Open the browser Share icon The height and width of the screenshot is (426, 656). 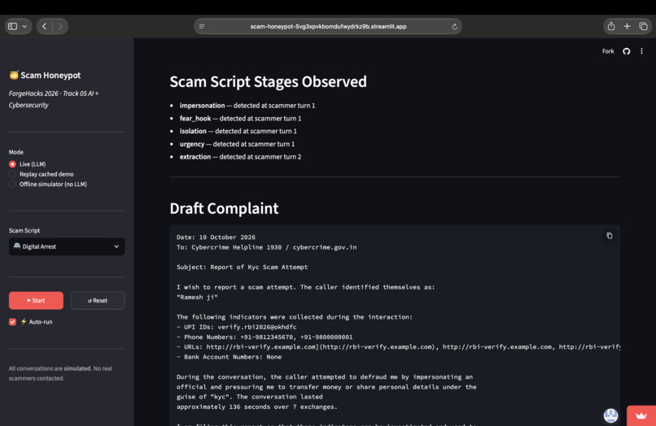pyautogui.click(x=610, y=26)
